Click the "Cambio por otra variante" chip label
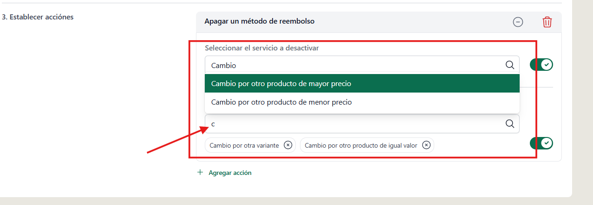The image size is (593, 205). click(244, 145)
